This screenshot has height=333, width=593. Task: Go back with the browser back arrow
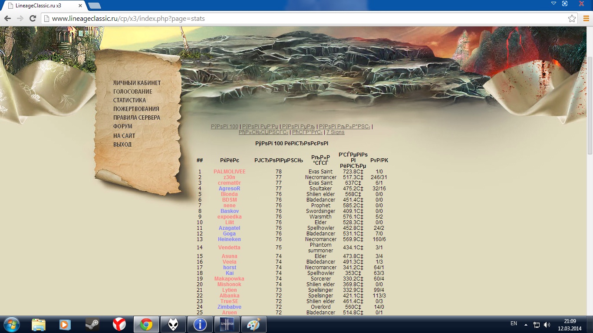[x=7, y=19]
